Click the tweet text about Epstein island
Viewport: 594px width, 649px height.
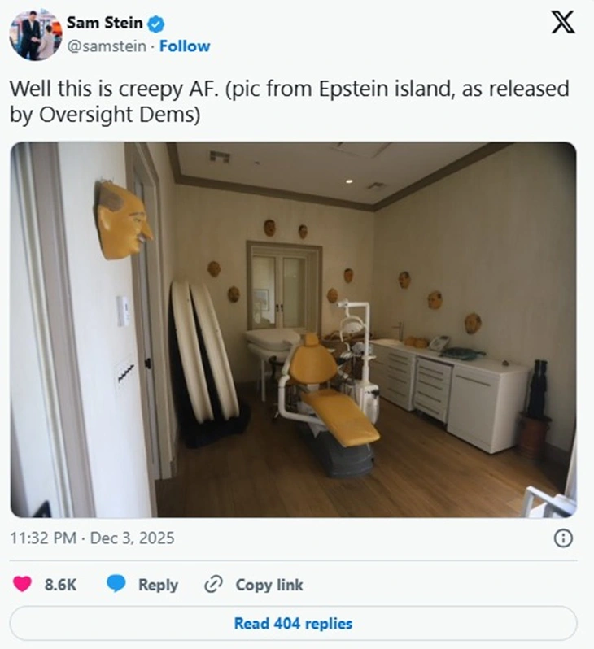click(x=289, y=102)
